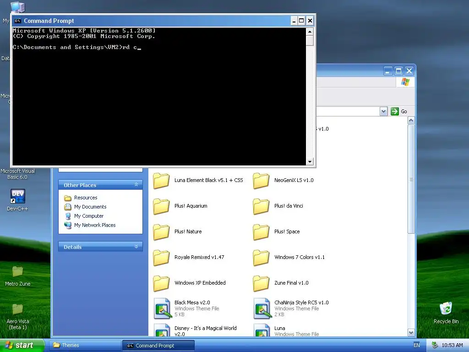Image resolution: width=469 pixels, height=352 pixels.
Task: Select the Disney - It's a Magical World theme icon
Action: pyautogui.click(x=162, y=330)
